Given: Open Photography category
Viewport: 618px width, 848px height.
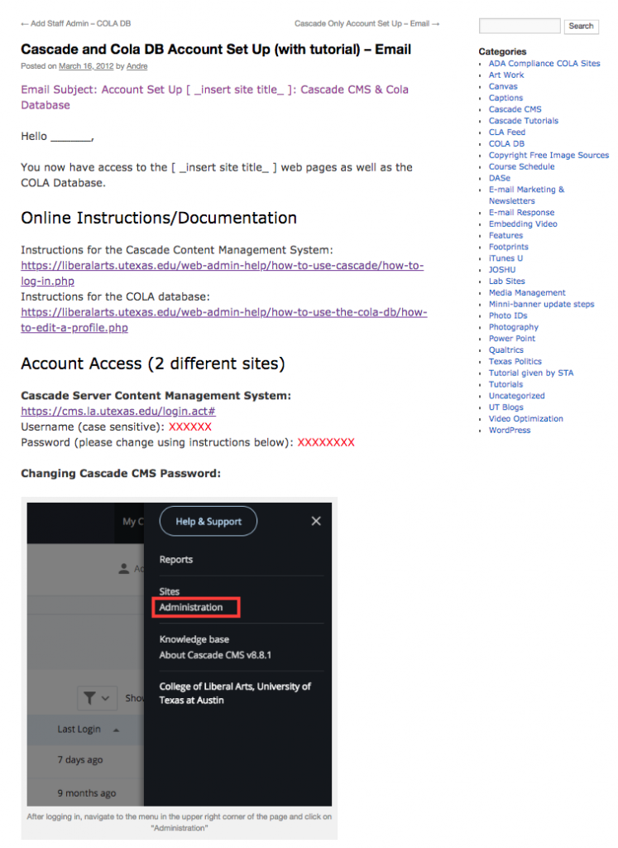Looking at the screenshot, I should click(513, 327).
